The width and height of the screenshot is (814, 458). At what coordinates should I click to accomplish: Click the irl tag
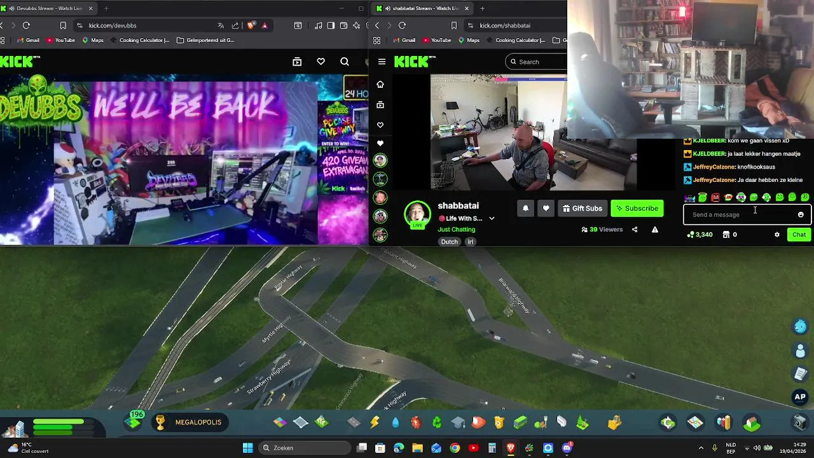click(471, 242)
